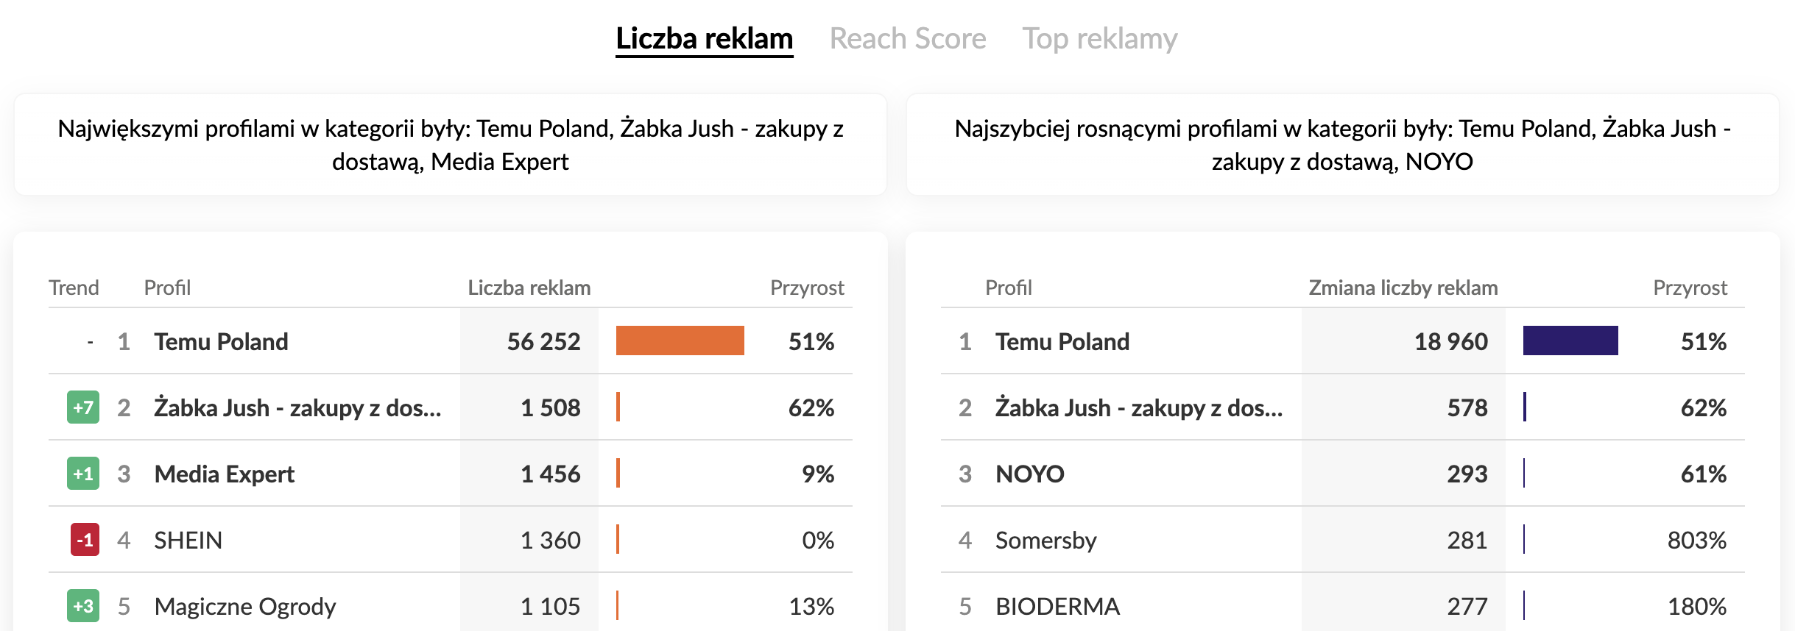Click the red -1 trend badge for SHEIN
This screenshot has width=1795, height=631.
point(85,540)
